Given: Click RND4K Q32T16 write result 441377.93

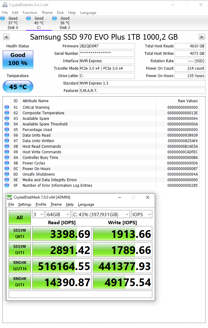Looking at the screenshot, I should coord(123,266).
